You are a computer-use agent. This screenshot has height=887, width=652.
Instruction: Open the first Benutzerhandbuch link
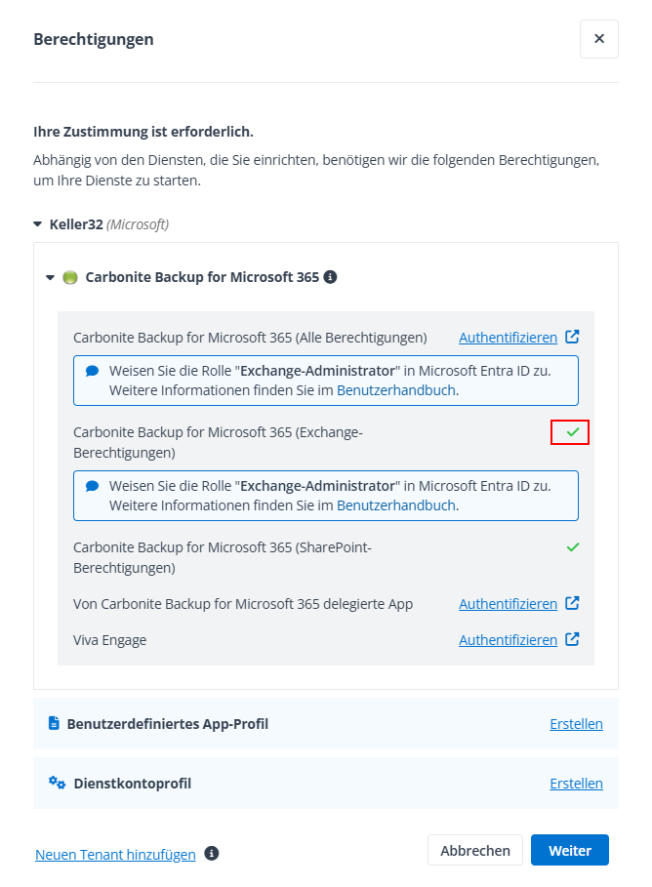(x=396, y=390)
